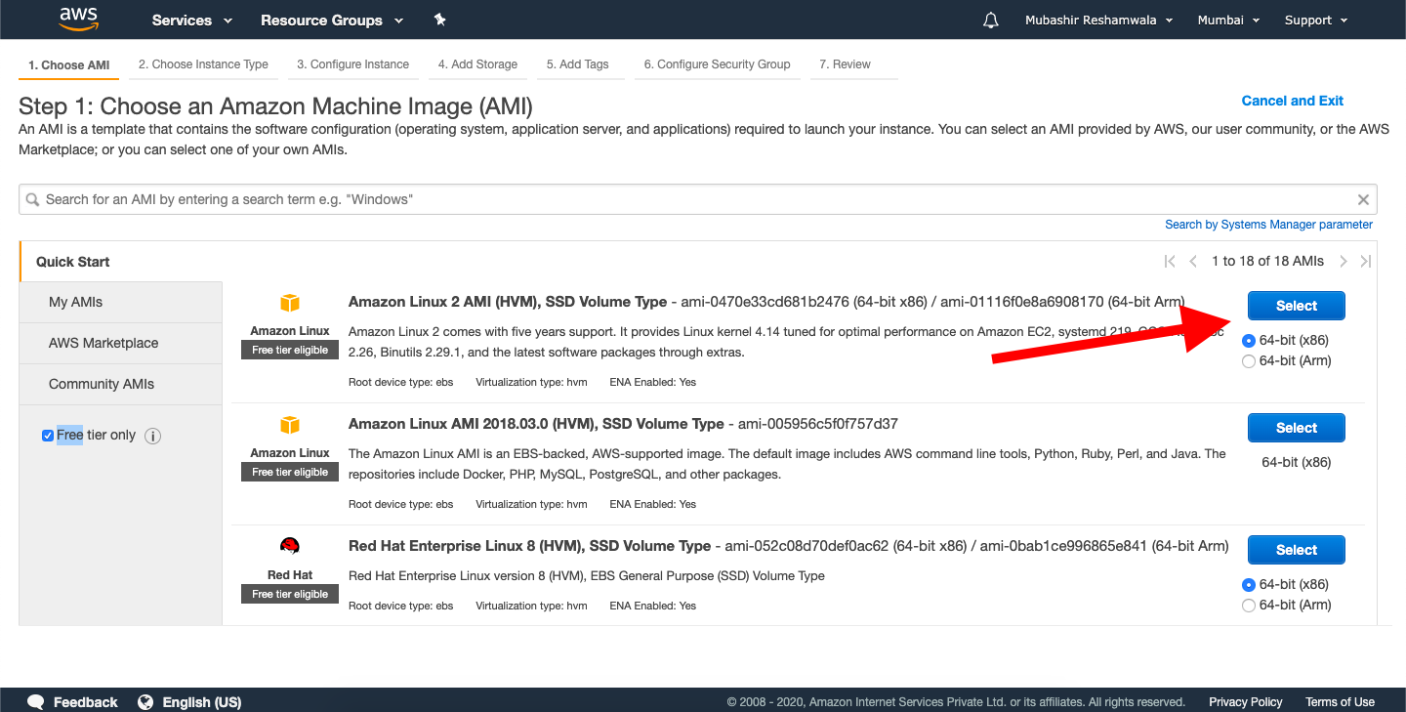Open the Services dropdown menu
1406x712 pixels.
coord(192,20)
